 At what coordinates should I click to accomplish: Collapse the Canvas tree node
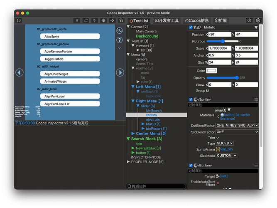pyautogui.click(x=128, y=27)
